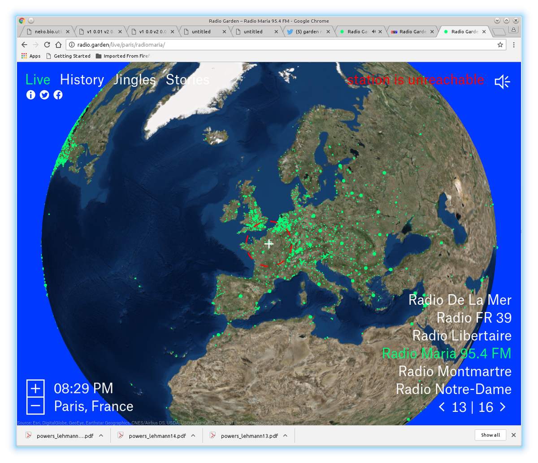The height and width of the screenshot is (463, 538).
Task: Mute the audio-playing Radio Garden tab
Action: pyautogui.click(x=374, y=32)
